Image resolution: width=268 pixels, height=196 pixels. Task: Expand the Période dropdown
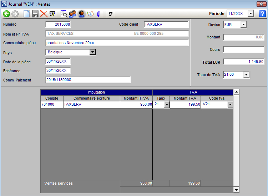[250, 14]
